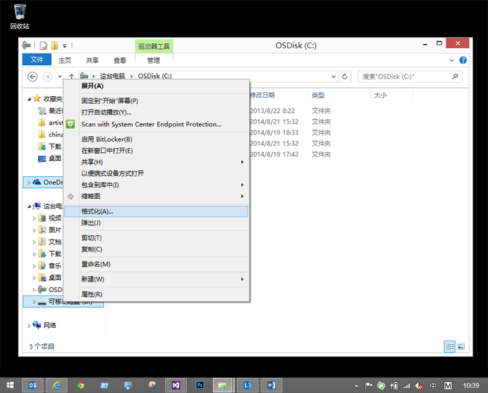The image size is (488, 393).
Task: Select Scan with System Center Endpoint Protection
Action: tap(156, 125)
